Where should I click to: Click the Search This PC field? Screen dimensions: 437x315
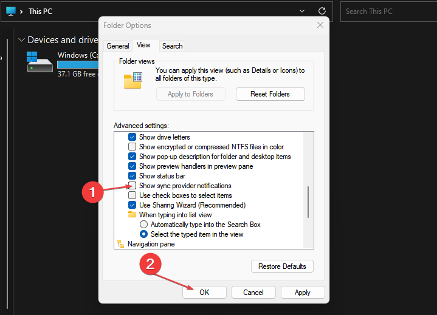388,12
